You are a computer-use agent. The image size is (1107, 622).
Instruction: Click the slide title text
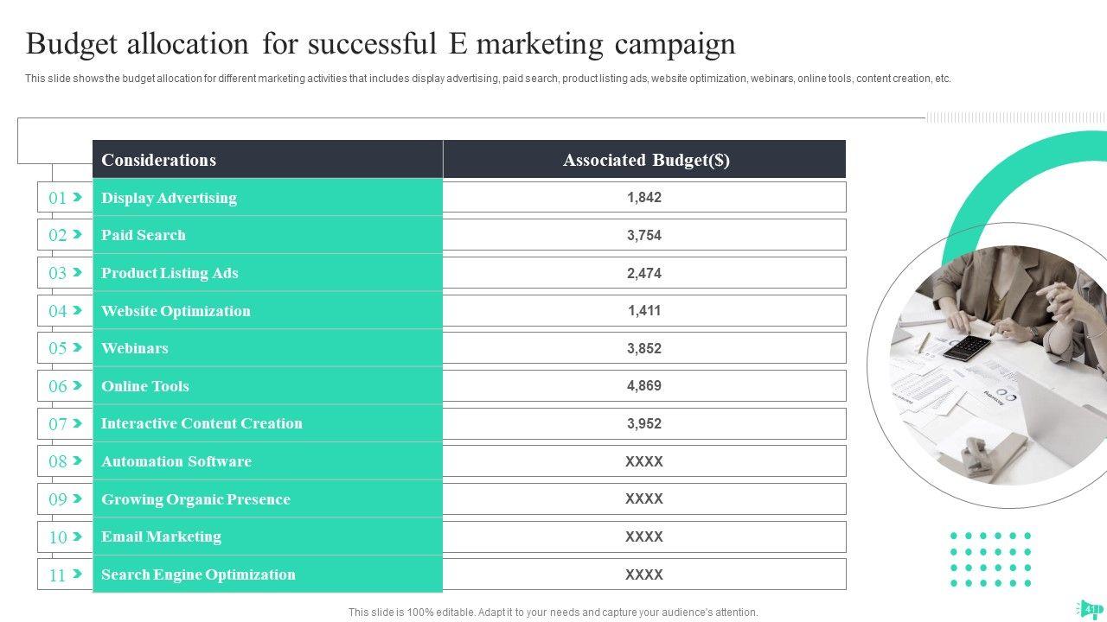(381, 43)
